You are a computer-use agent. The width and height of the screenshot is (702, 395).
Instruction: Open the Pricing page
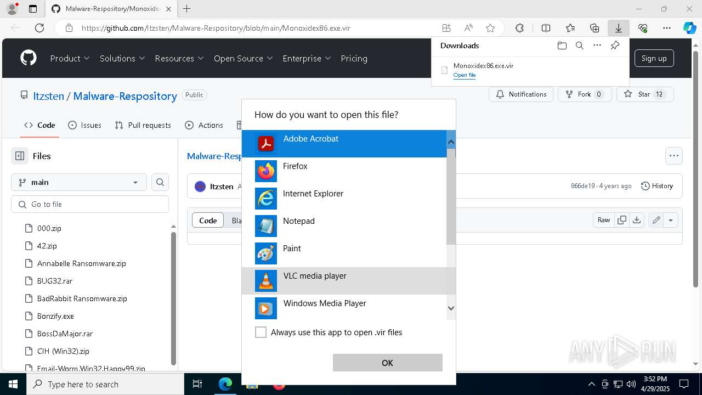354,58
